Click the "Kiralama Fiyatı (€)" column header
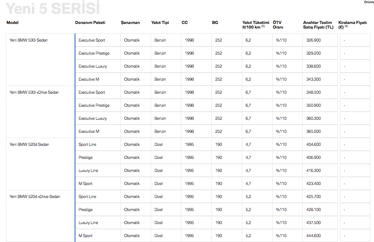374x242 pixels. point(353,25)
